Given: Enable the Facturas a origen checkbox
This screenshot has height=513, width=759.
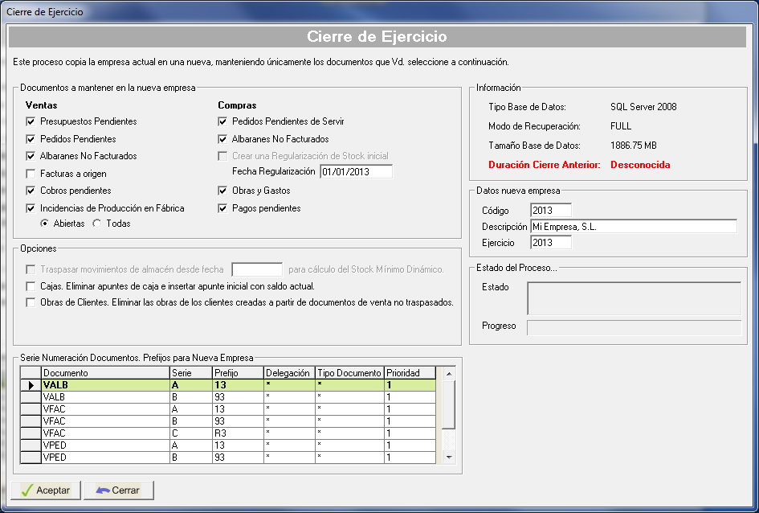Looking at the screenshot, I should (31, 174).
